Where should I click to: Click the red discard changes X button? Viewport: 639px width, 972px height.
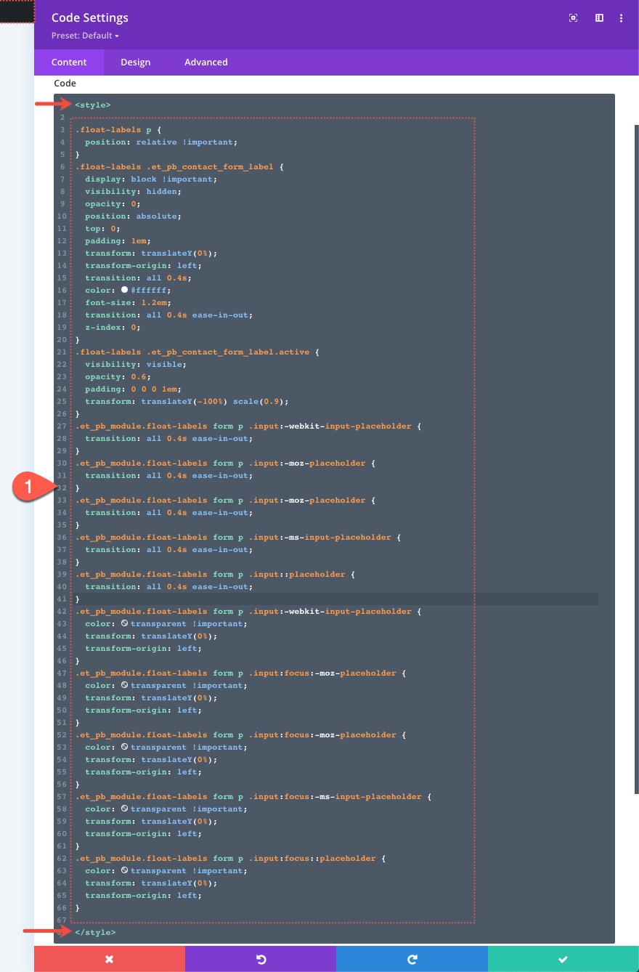110,959
